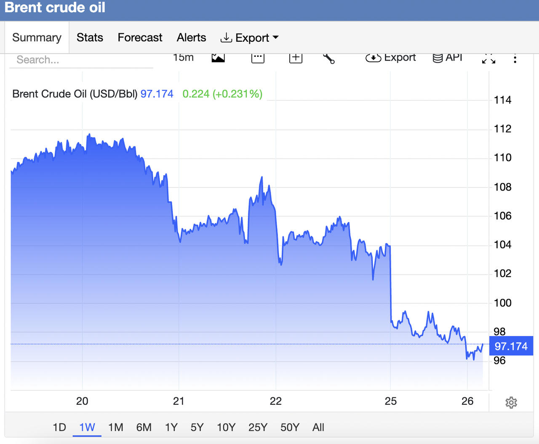Viewport: 539px width, 444px height.
Task: Show the 1Y time range
Action: 171,427
